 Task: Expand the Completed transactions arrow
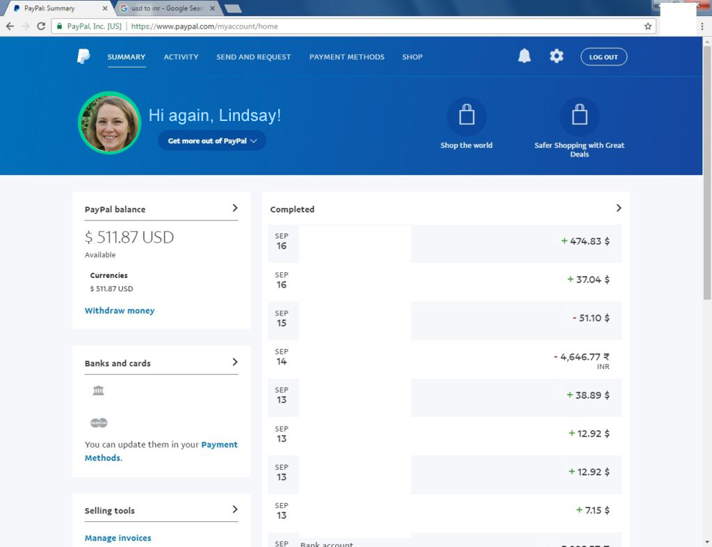tap(618, 208)
